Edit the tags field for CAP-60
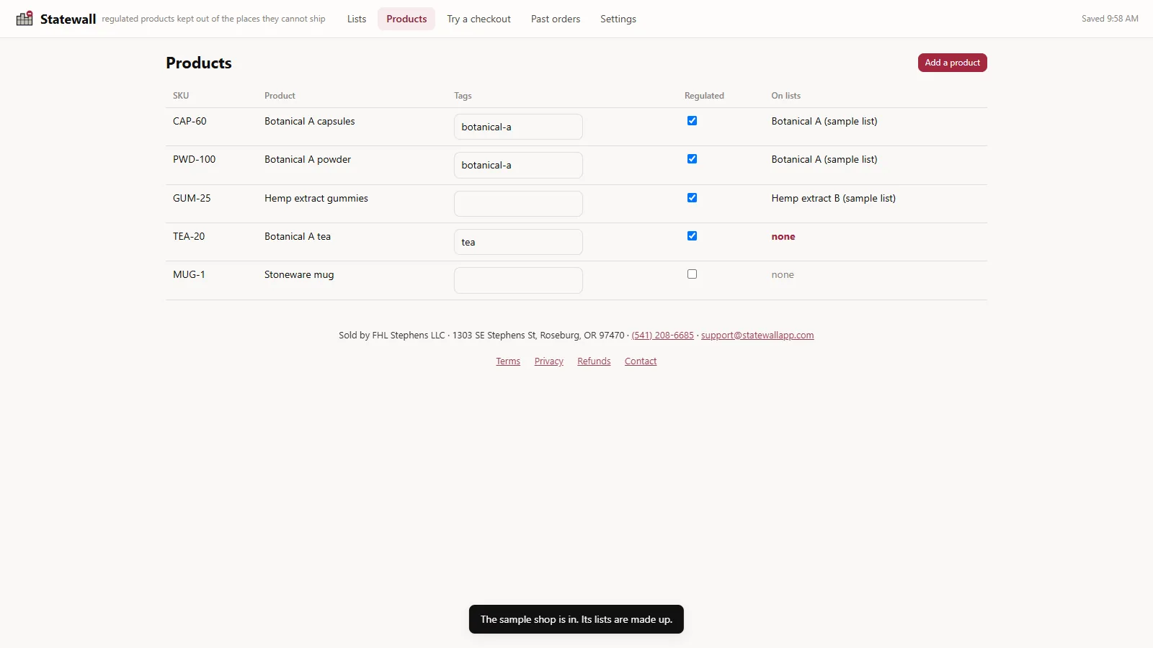 pos(518,127)
